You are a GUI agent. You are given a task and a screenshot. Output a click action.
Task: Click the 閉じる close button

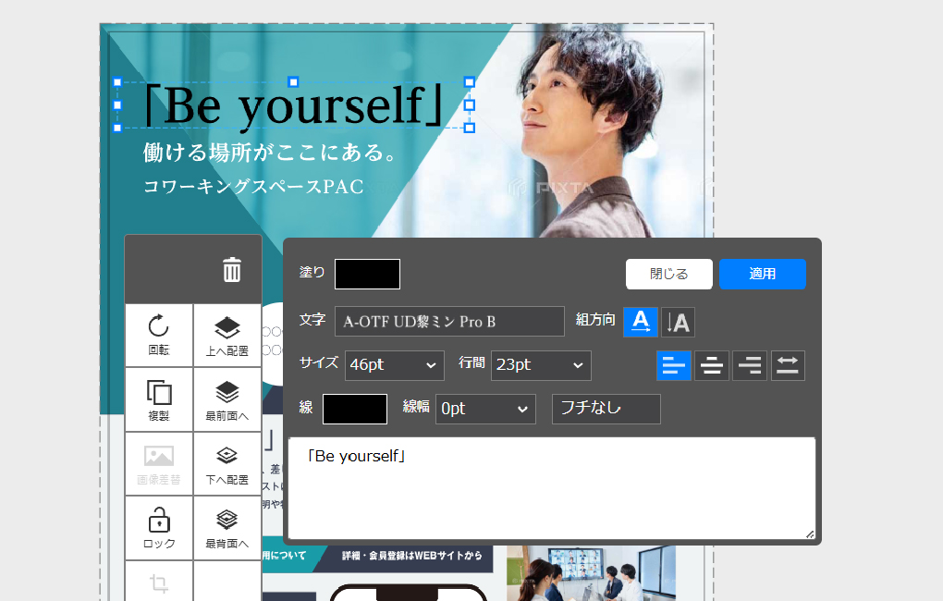[x=668, y=274]
